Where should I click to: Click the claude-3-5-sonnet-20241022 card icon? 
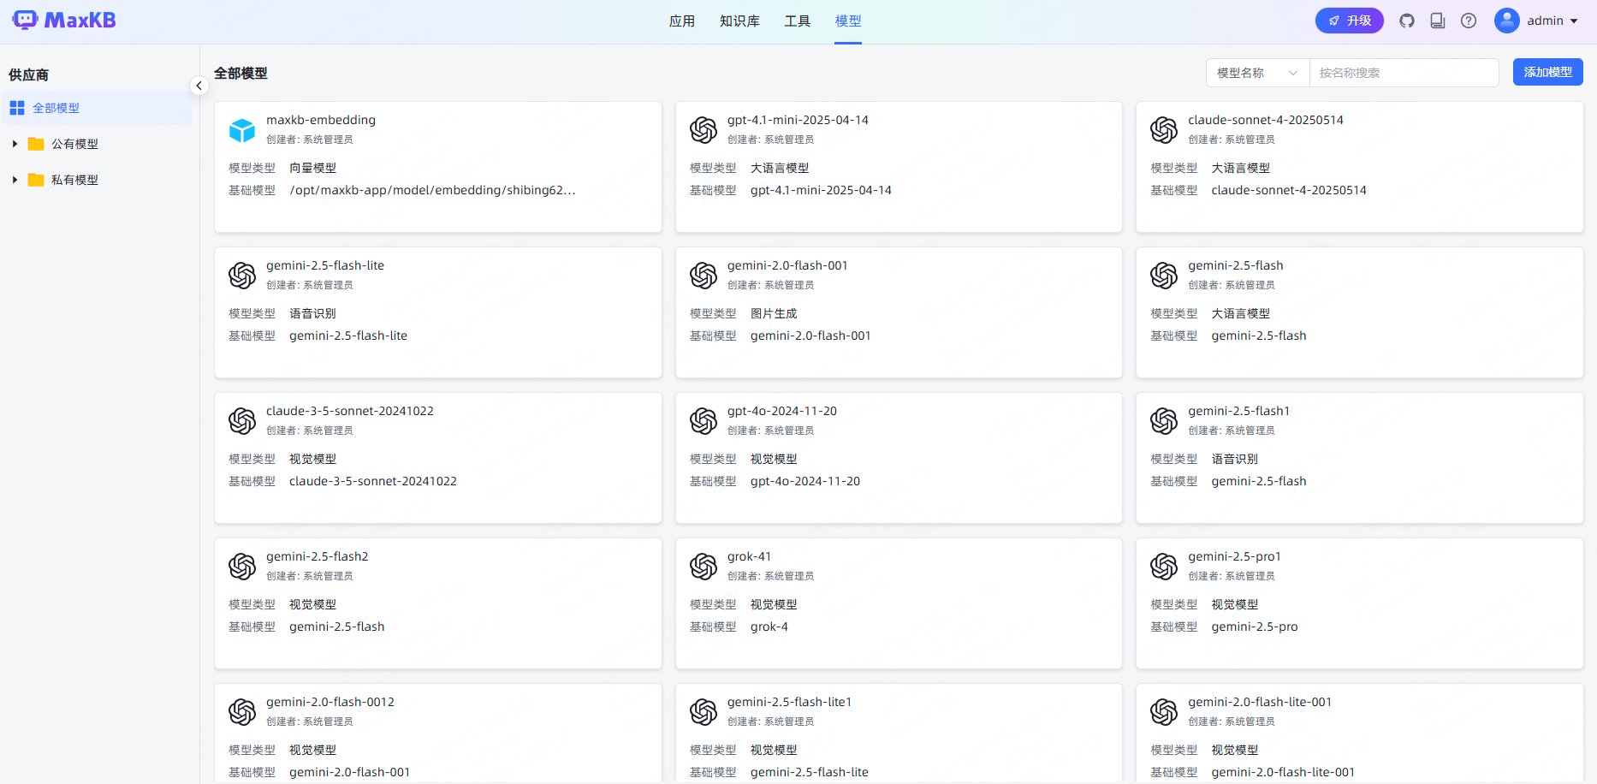(242, 421)
